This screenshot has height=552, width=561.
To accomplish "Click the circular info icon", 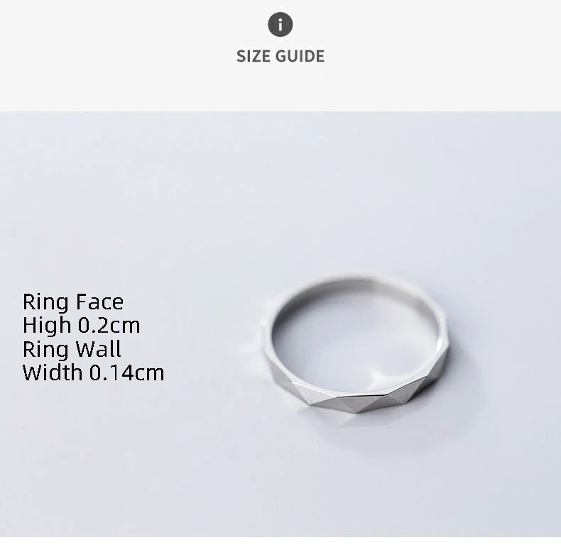I will click(280, 25).
